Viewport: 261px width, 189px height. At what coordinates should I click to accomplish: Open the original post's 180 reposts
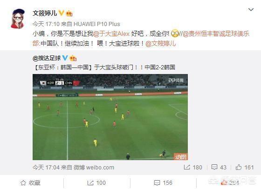pos(193,167)
